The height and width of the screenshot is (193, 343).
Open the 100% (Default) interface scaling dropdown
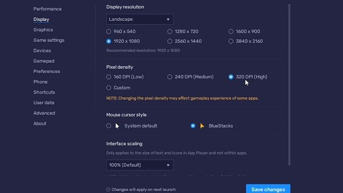click(139, 165)
